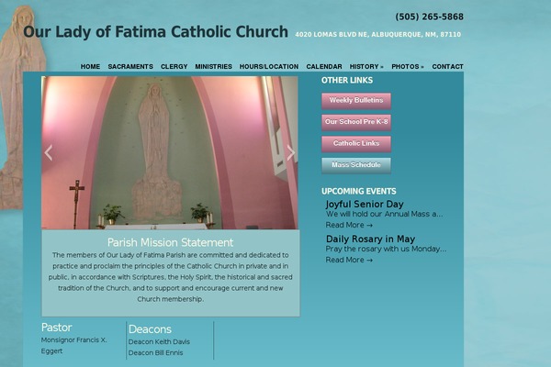Open the Sacraments page

tap(130, 66)
